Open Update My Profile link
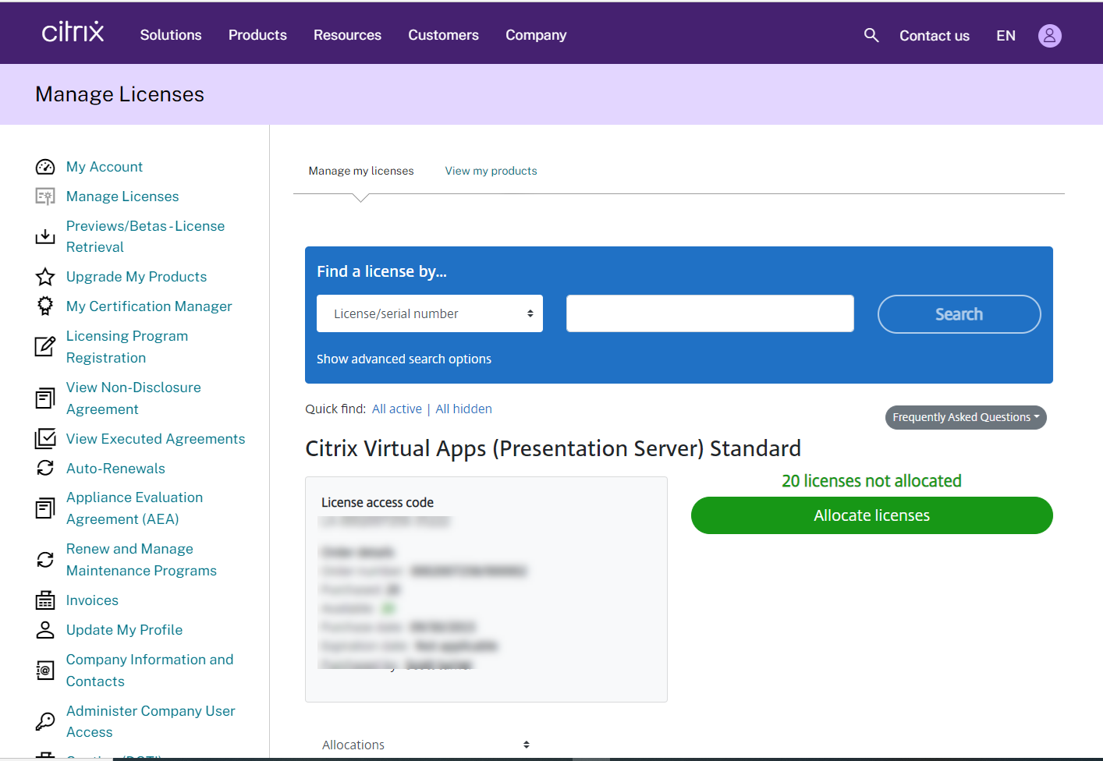The height and width of the screenshot is (761, 1103). point(124,630)
